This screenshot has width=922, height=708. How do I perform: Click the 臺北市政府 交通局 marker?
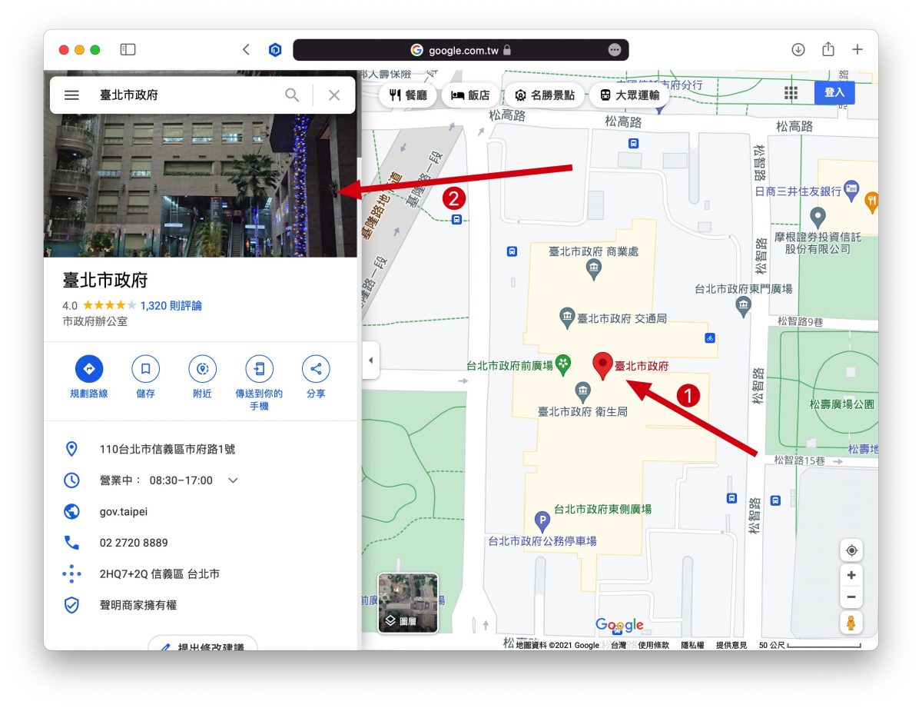pyautogui.click(x=567, y=317)
